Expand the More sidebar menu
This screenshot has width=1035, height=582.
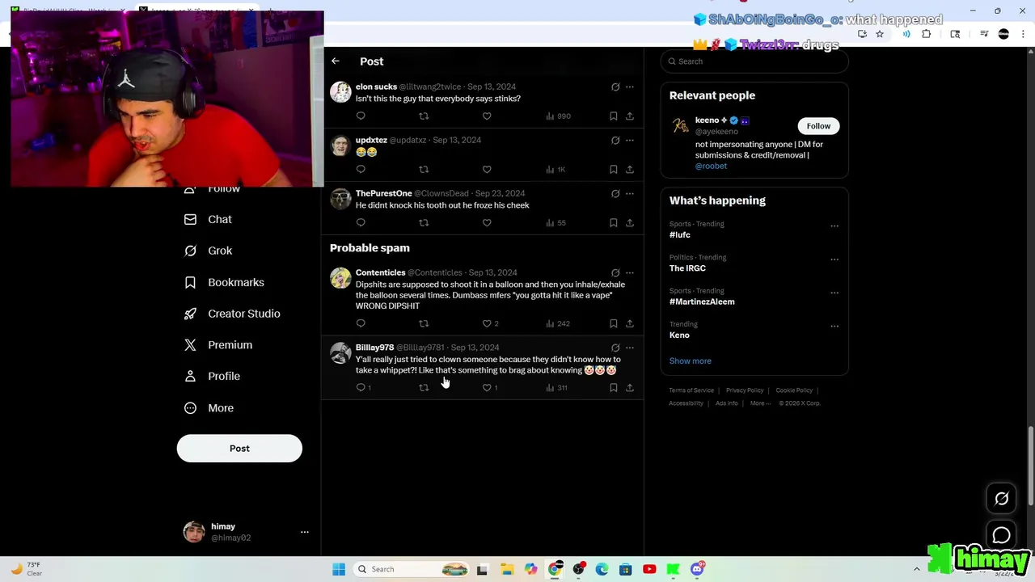pos(209,408)
